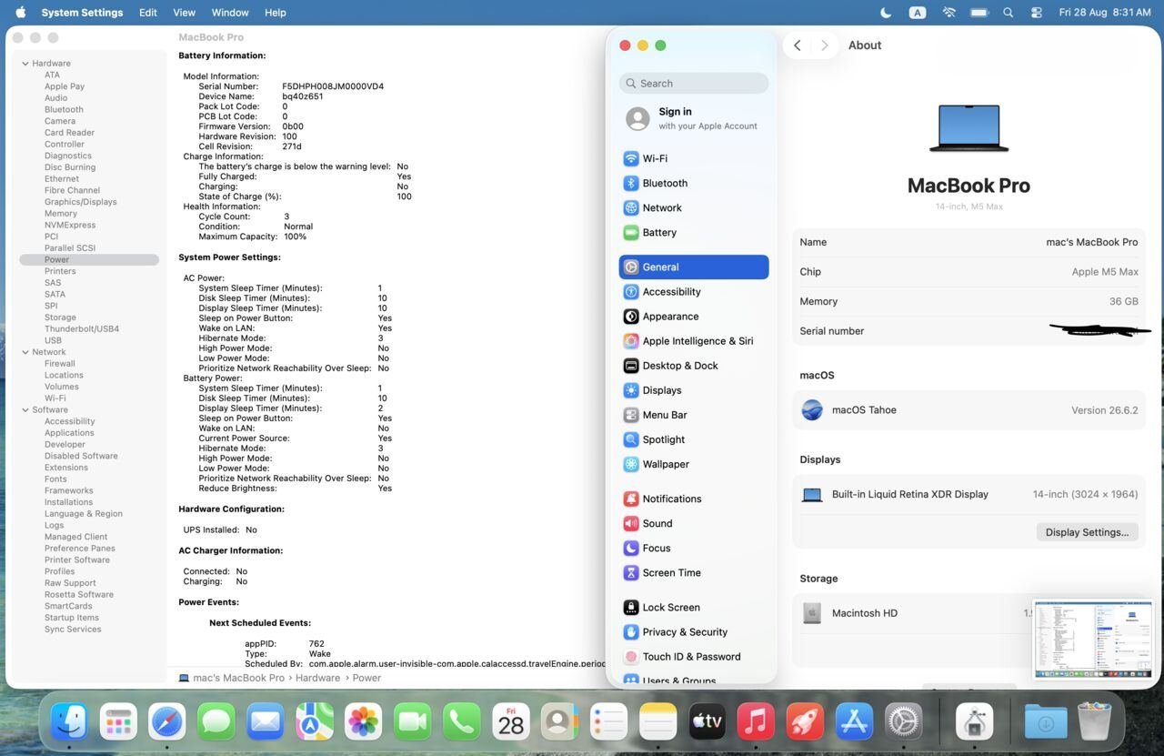Open Sound settings

point(694,523)
